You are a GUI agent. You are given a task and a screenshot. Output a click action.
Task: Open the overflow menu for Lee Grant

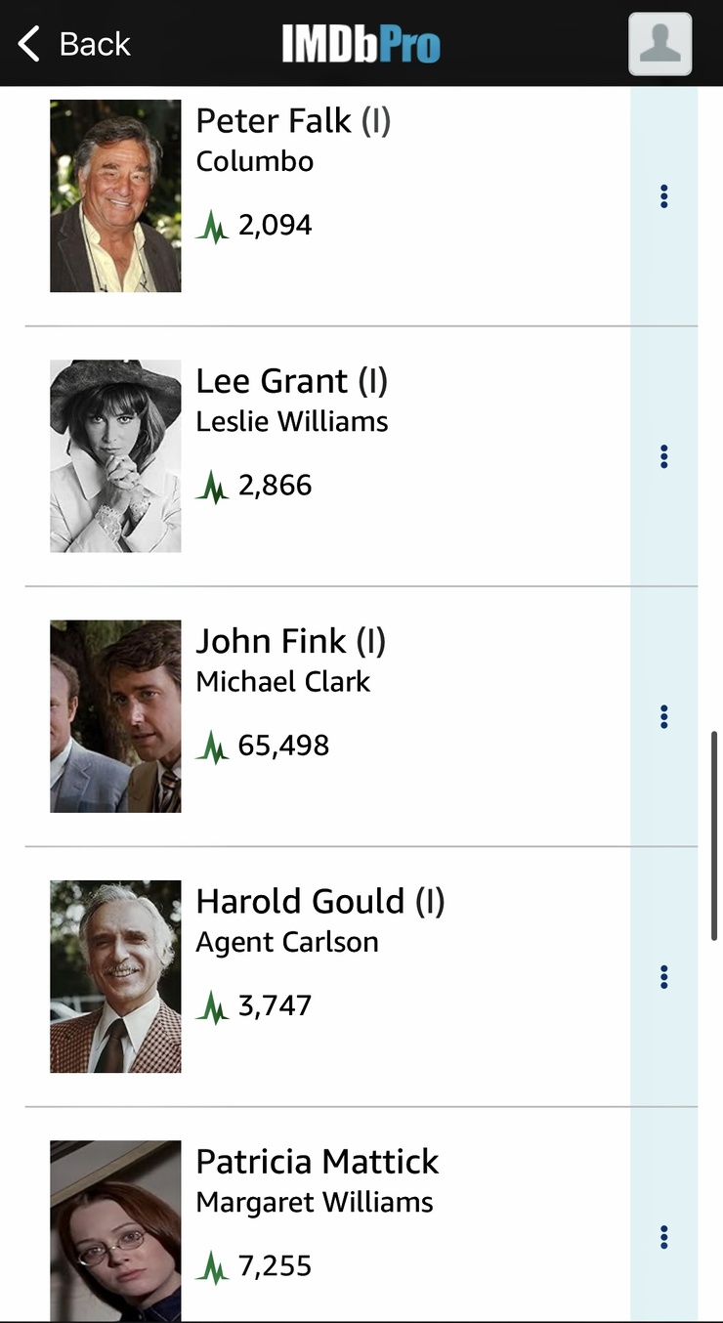pos(663,455)
